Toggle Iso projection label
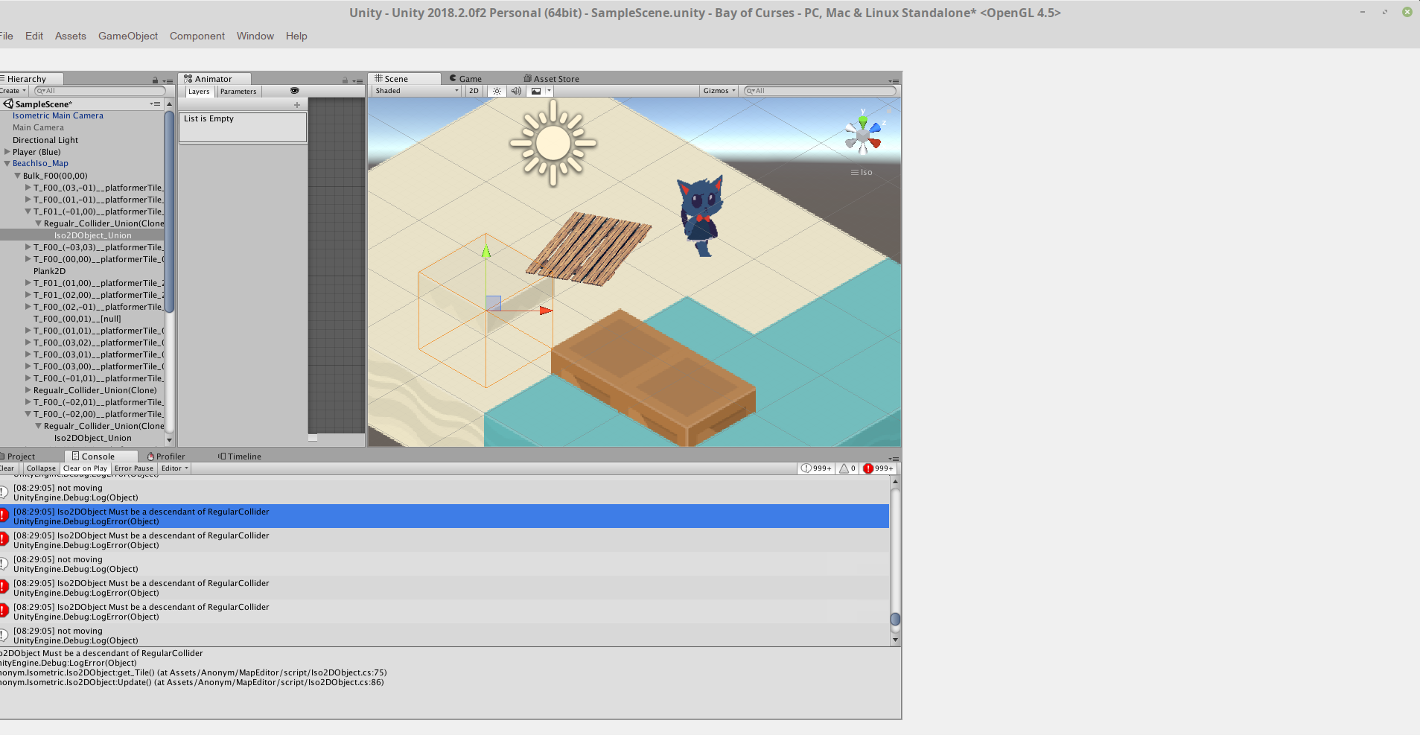 click(x=862, y=172)
